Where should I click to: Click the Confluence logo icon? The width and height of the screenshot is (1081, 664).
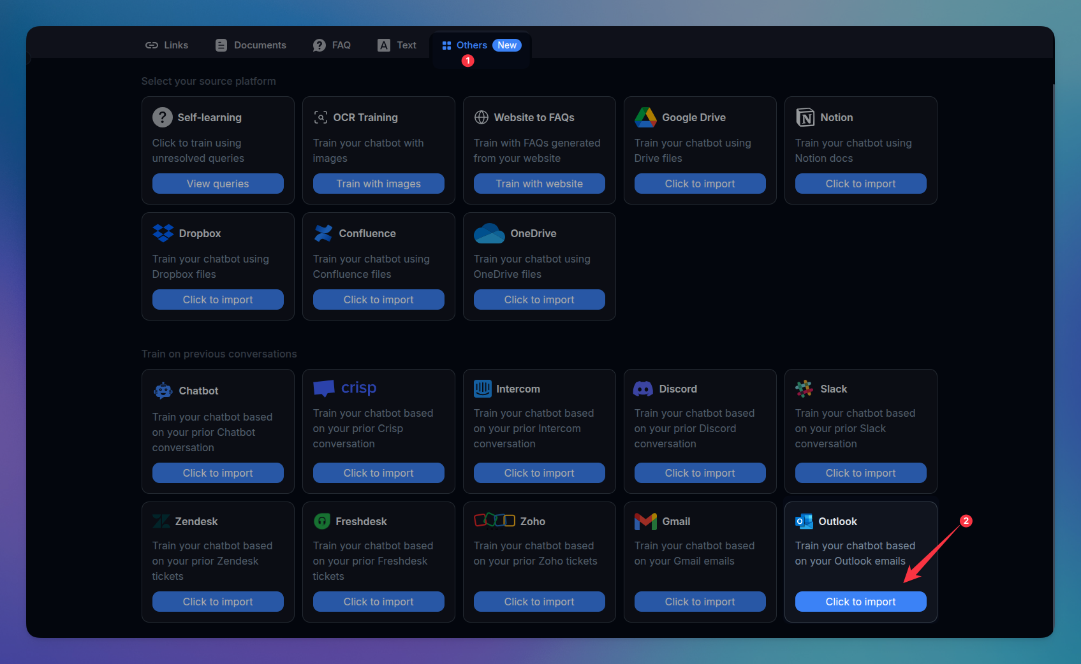click(x=323, y=233)
